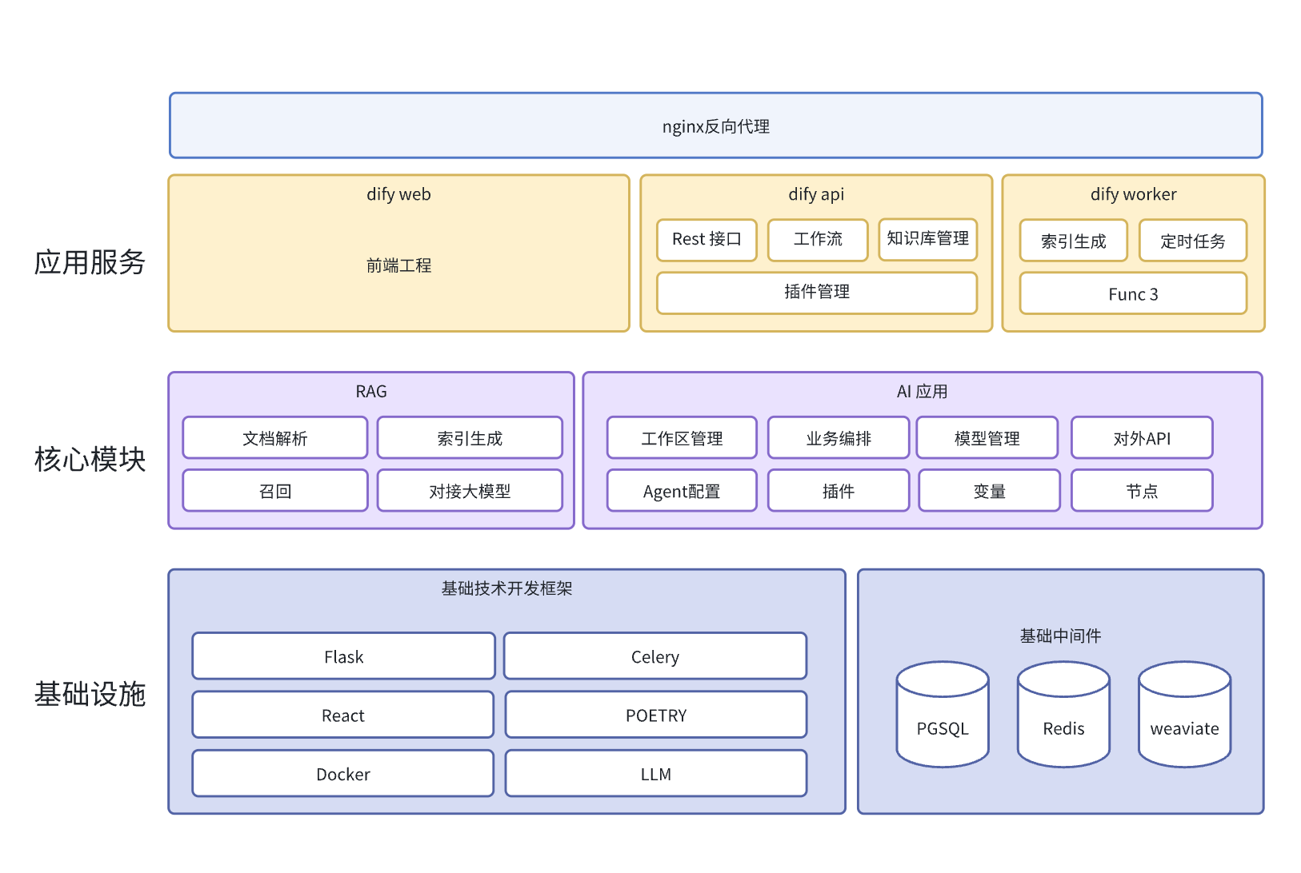Select the Flask box
This screenshot has height=873, width=1301.
click(x=343, y=656)
